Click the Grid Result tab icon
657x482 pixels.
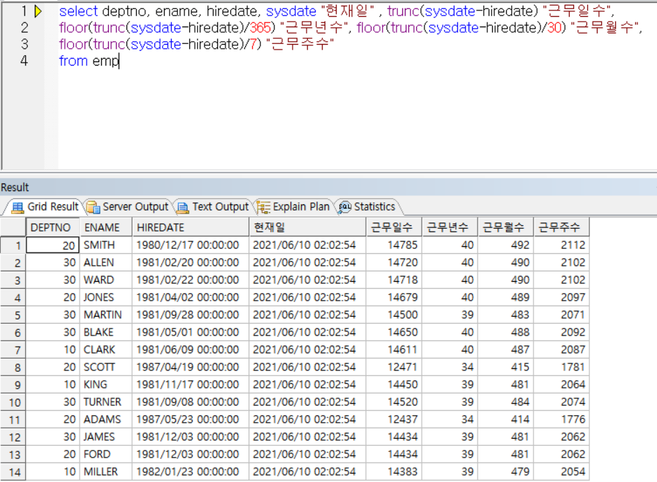click(17, 207)
